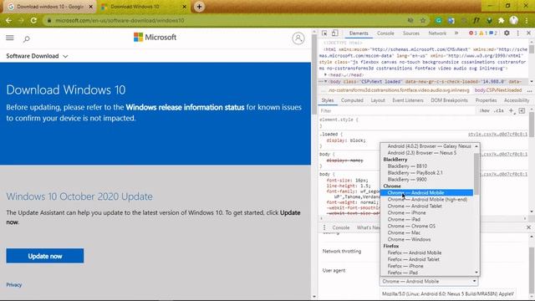Image resolution: width=535 pixels, height=301 pixels.
Task: Click the address bar URL
Action: [120, 20]
